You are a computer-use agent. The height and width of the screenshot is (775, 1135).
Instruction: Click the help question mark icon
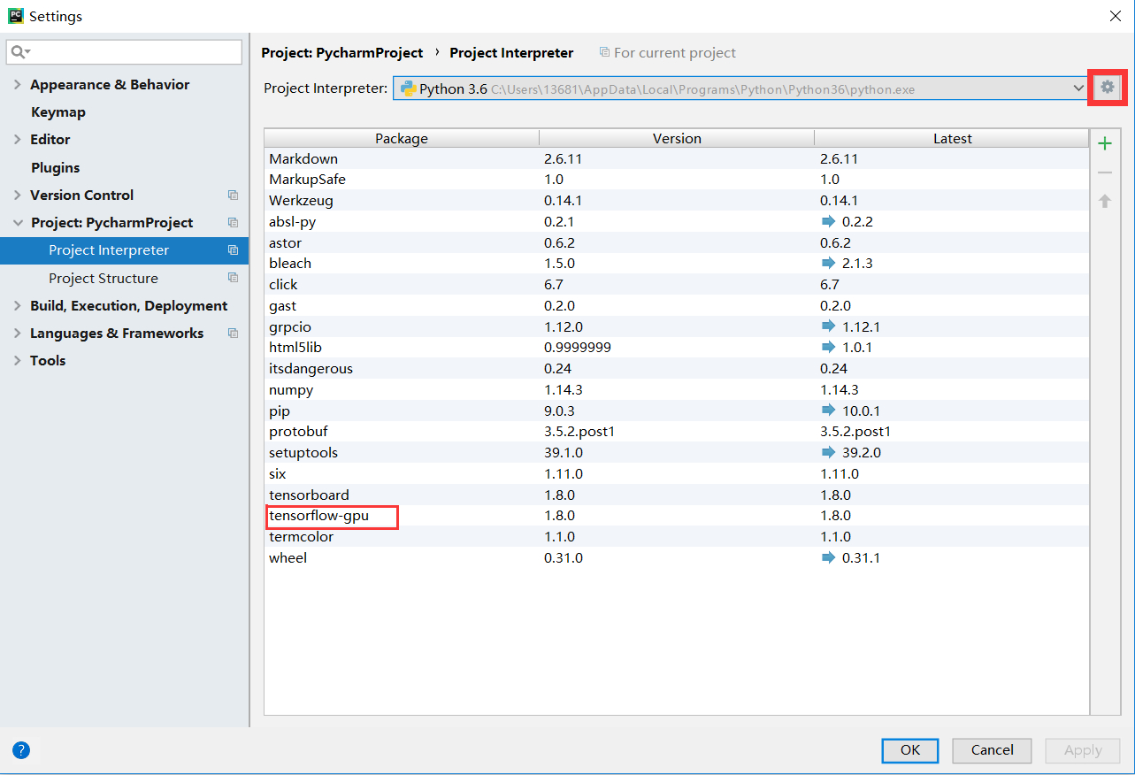[21, 750]
